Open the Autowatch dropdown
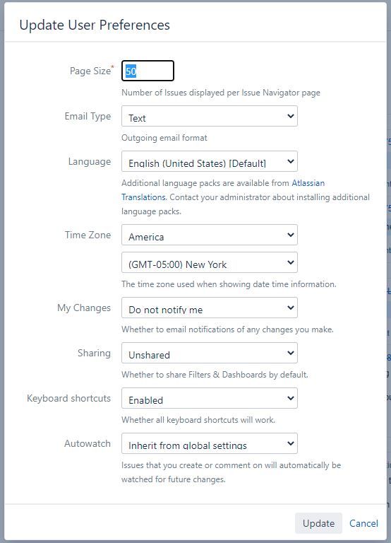 click(x=209, y=443)
